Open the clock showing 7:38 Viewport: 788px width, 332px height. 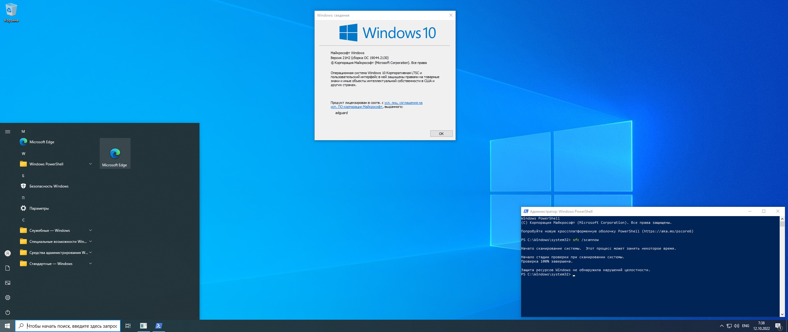761,326
